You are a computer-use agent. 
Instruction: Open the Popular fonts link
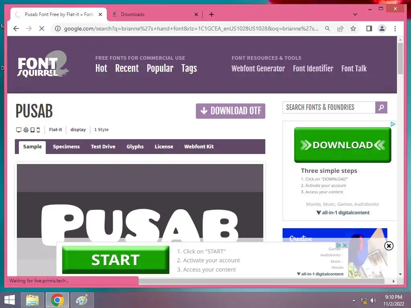tap(160, 68)
